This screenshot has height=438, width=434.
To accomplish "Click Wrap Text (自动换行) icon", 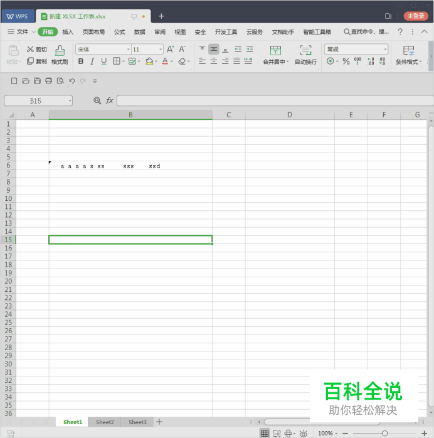I will (305, 51).
